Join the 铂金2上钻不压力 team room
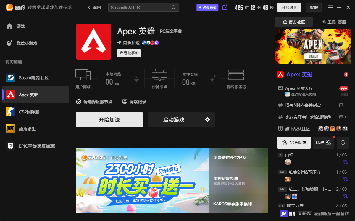The image size is (355, 221). click(313, 176)
